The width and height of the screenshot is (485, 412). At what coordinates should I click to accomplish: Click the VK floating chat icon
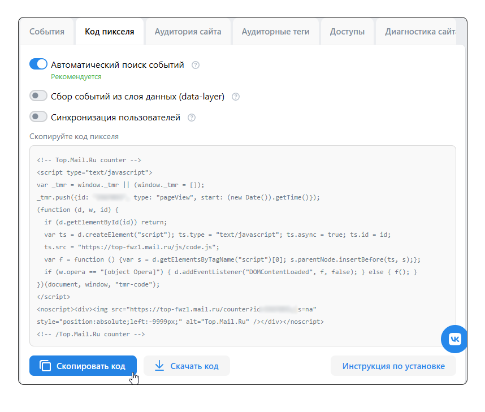pyautogui.click(x=455, y=339)
